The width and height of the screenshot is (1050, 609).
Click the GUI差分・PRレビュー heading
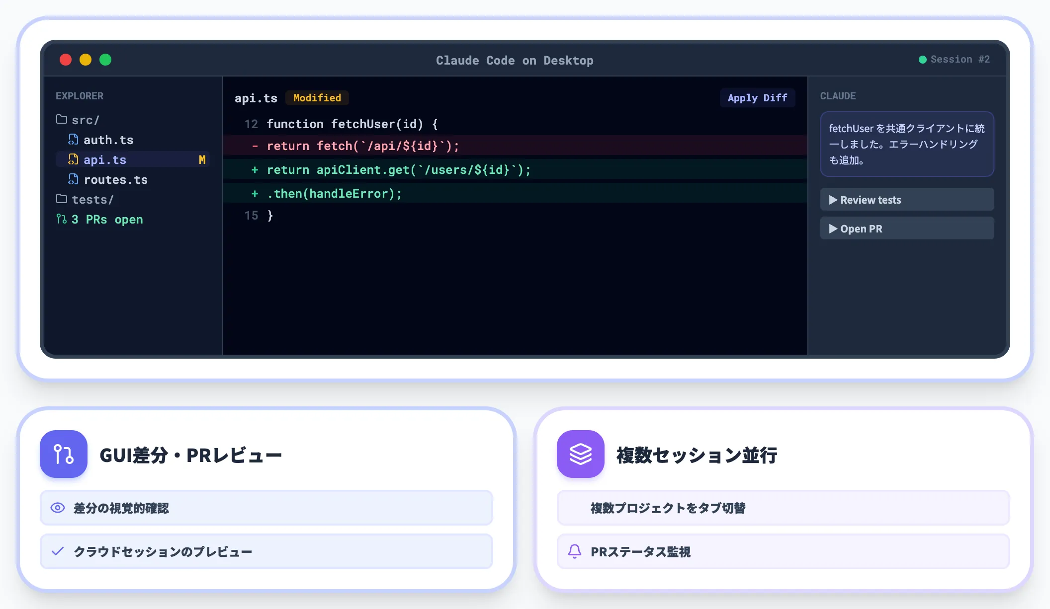click(191, 455)
